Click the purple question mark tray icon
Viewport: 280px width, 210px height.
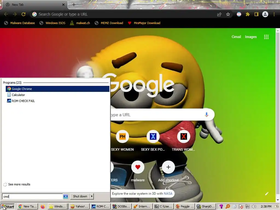click(x=221, y=207)
